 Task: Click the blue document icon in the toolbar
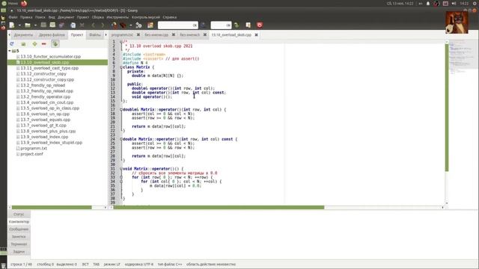click(73, 25)
